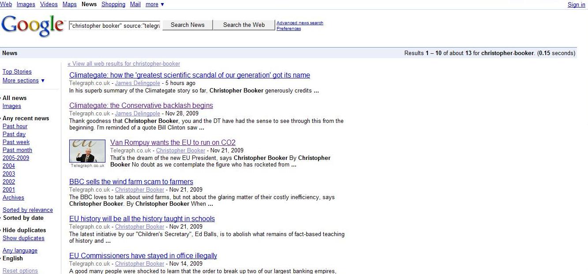Image resolution: width=588 pixels, height=274 pixels.
Task: Click the Van Rompuy article thumbnail image
Action: (87, 151)
